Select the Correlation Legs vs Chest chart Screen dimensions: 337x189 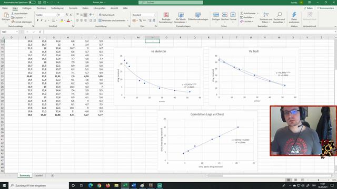coord(207,141)
